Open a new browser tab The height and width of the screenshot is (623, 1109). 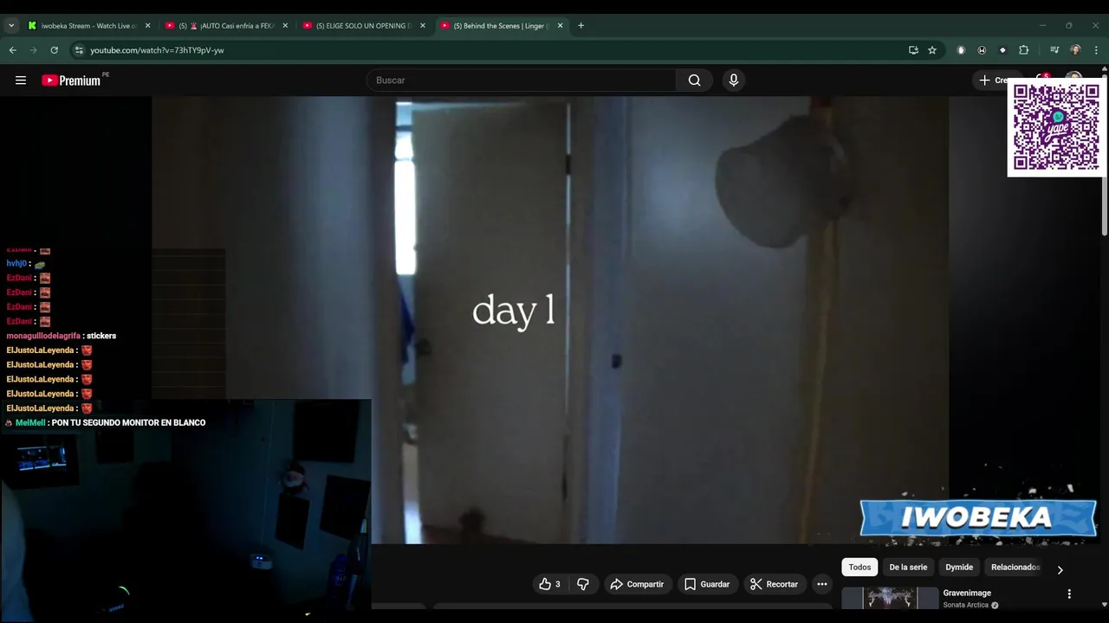580,26
